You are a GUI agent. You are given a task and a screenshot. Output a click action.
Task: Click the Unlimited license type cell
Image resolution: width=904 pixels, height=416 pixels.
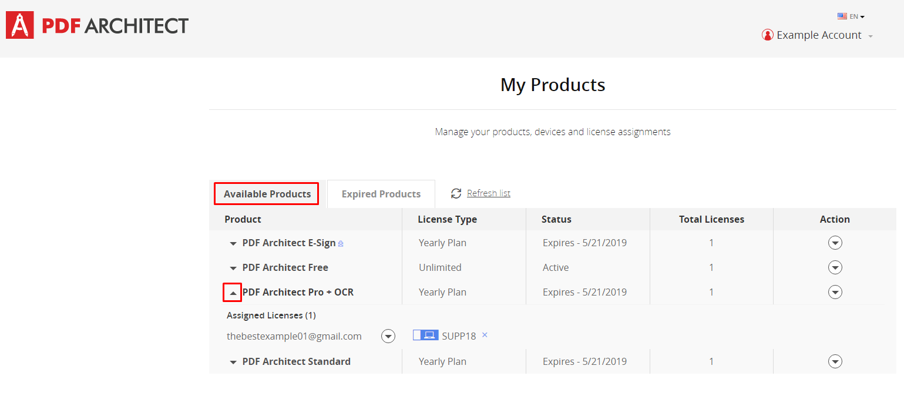pyautogui.click(x=440, y=267)
